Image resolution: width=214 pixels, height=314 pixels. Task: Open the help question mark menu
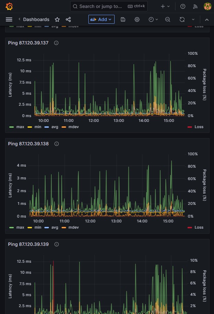click(x=183, y=7)
